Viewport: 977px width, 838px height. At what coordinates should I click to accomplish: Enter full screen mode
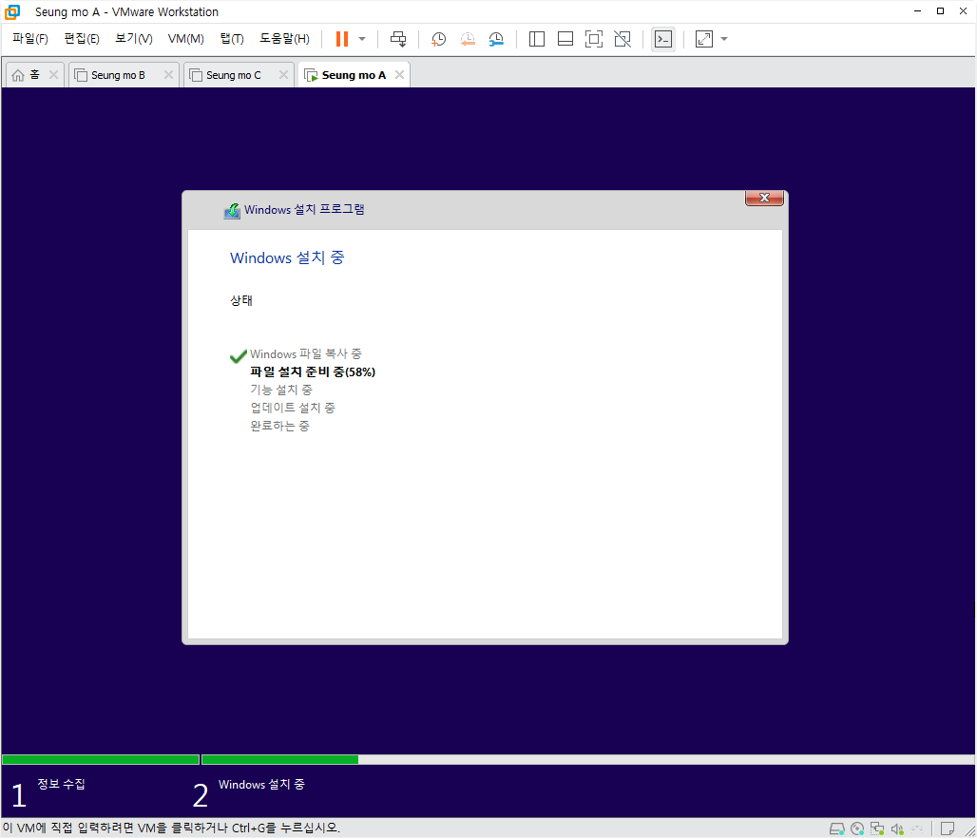click(594, 39)
